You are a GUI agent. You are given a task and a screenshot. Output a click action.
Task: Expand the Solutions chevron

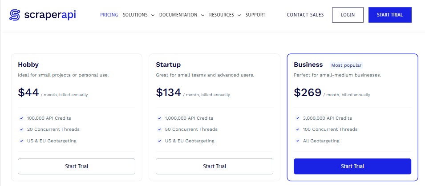153,16
